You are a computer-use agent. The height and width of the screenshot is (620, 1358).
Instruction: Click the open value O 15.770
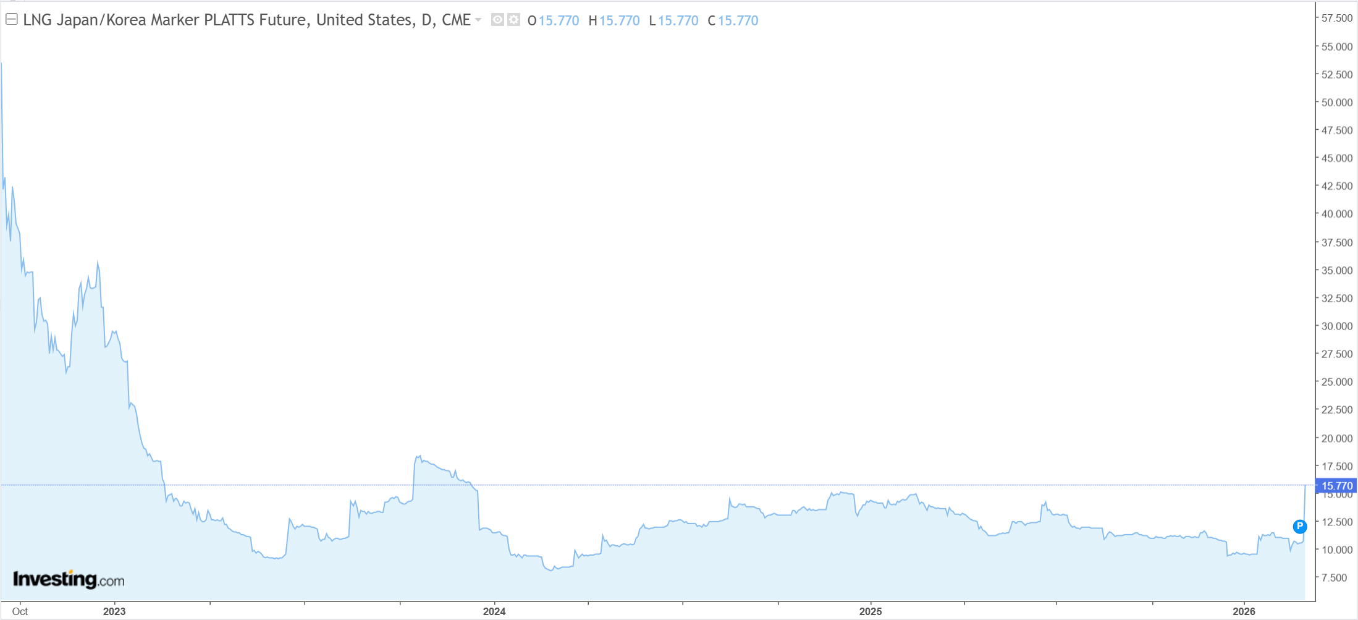coord(554,20)
